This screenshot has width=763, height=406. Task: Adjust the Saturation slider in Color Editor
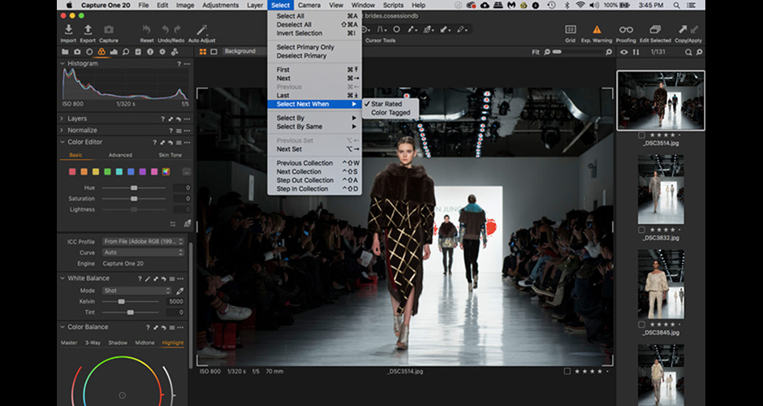tap(134, 199)
